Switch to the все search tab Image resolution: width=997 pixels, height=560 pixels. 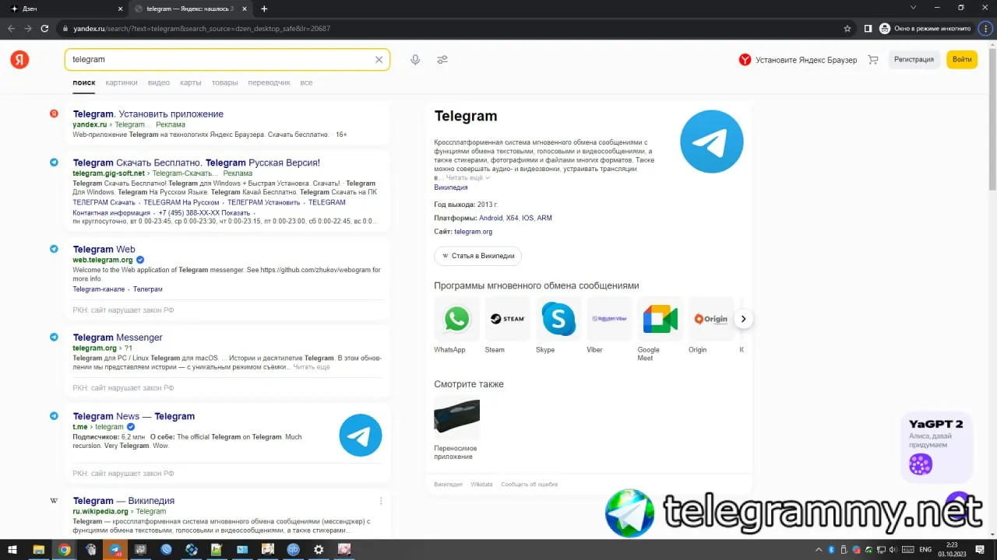pyautogui.click(x=307, y=82)
